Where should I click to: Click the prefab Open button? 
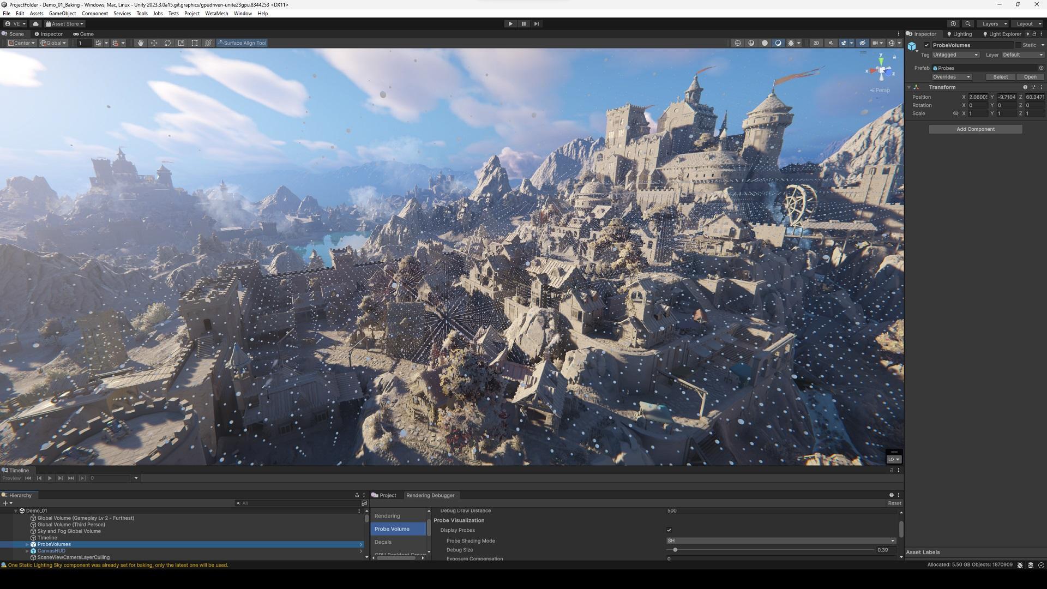coord(1030,77)
